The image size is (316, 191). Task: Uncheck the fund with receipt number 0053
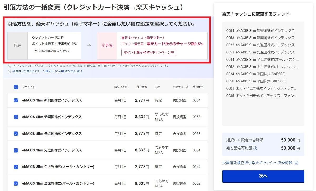[x=16, y=117]
